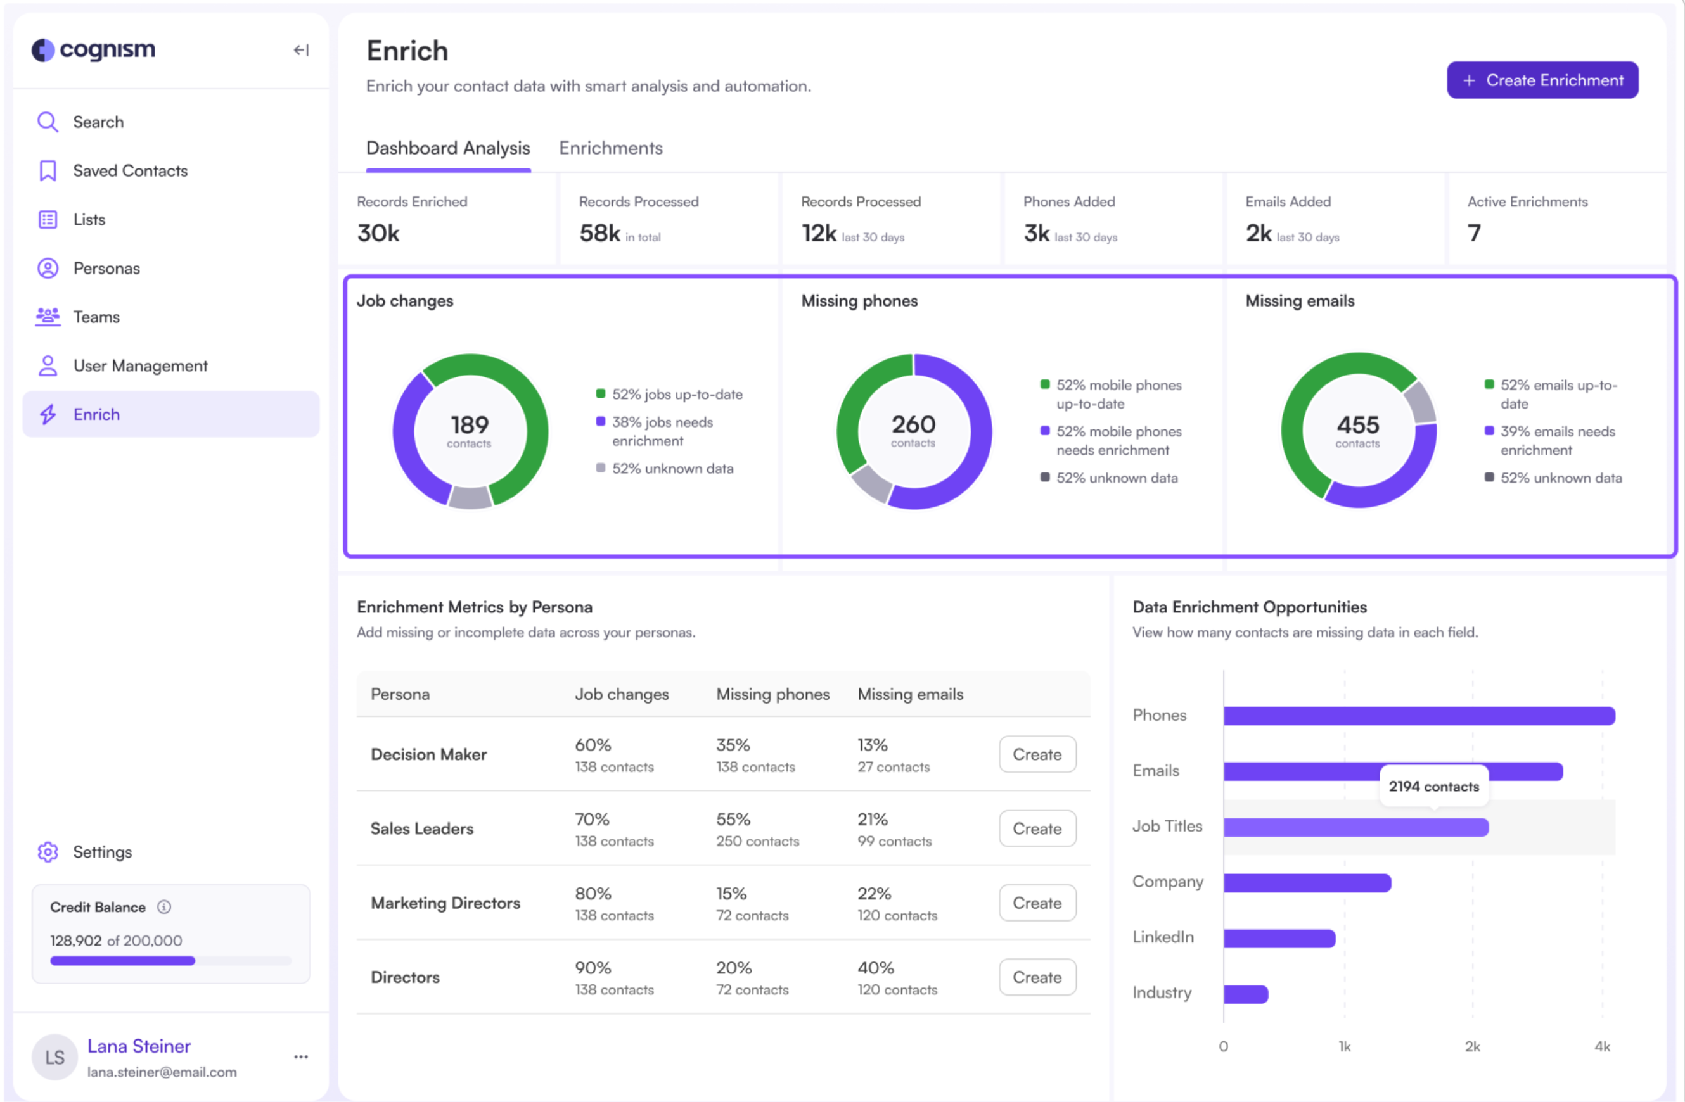The image size is (1685, 1102).
Task: Click the Lana Steiner avatar
Action: (x=54, y=1056)
